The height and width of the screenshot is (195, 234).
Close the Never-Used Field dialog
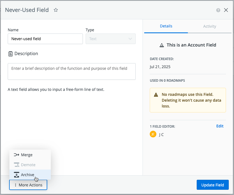coord(226,10)
